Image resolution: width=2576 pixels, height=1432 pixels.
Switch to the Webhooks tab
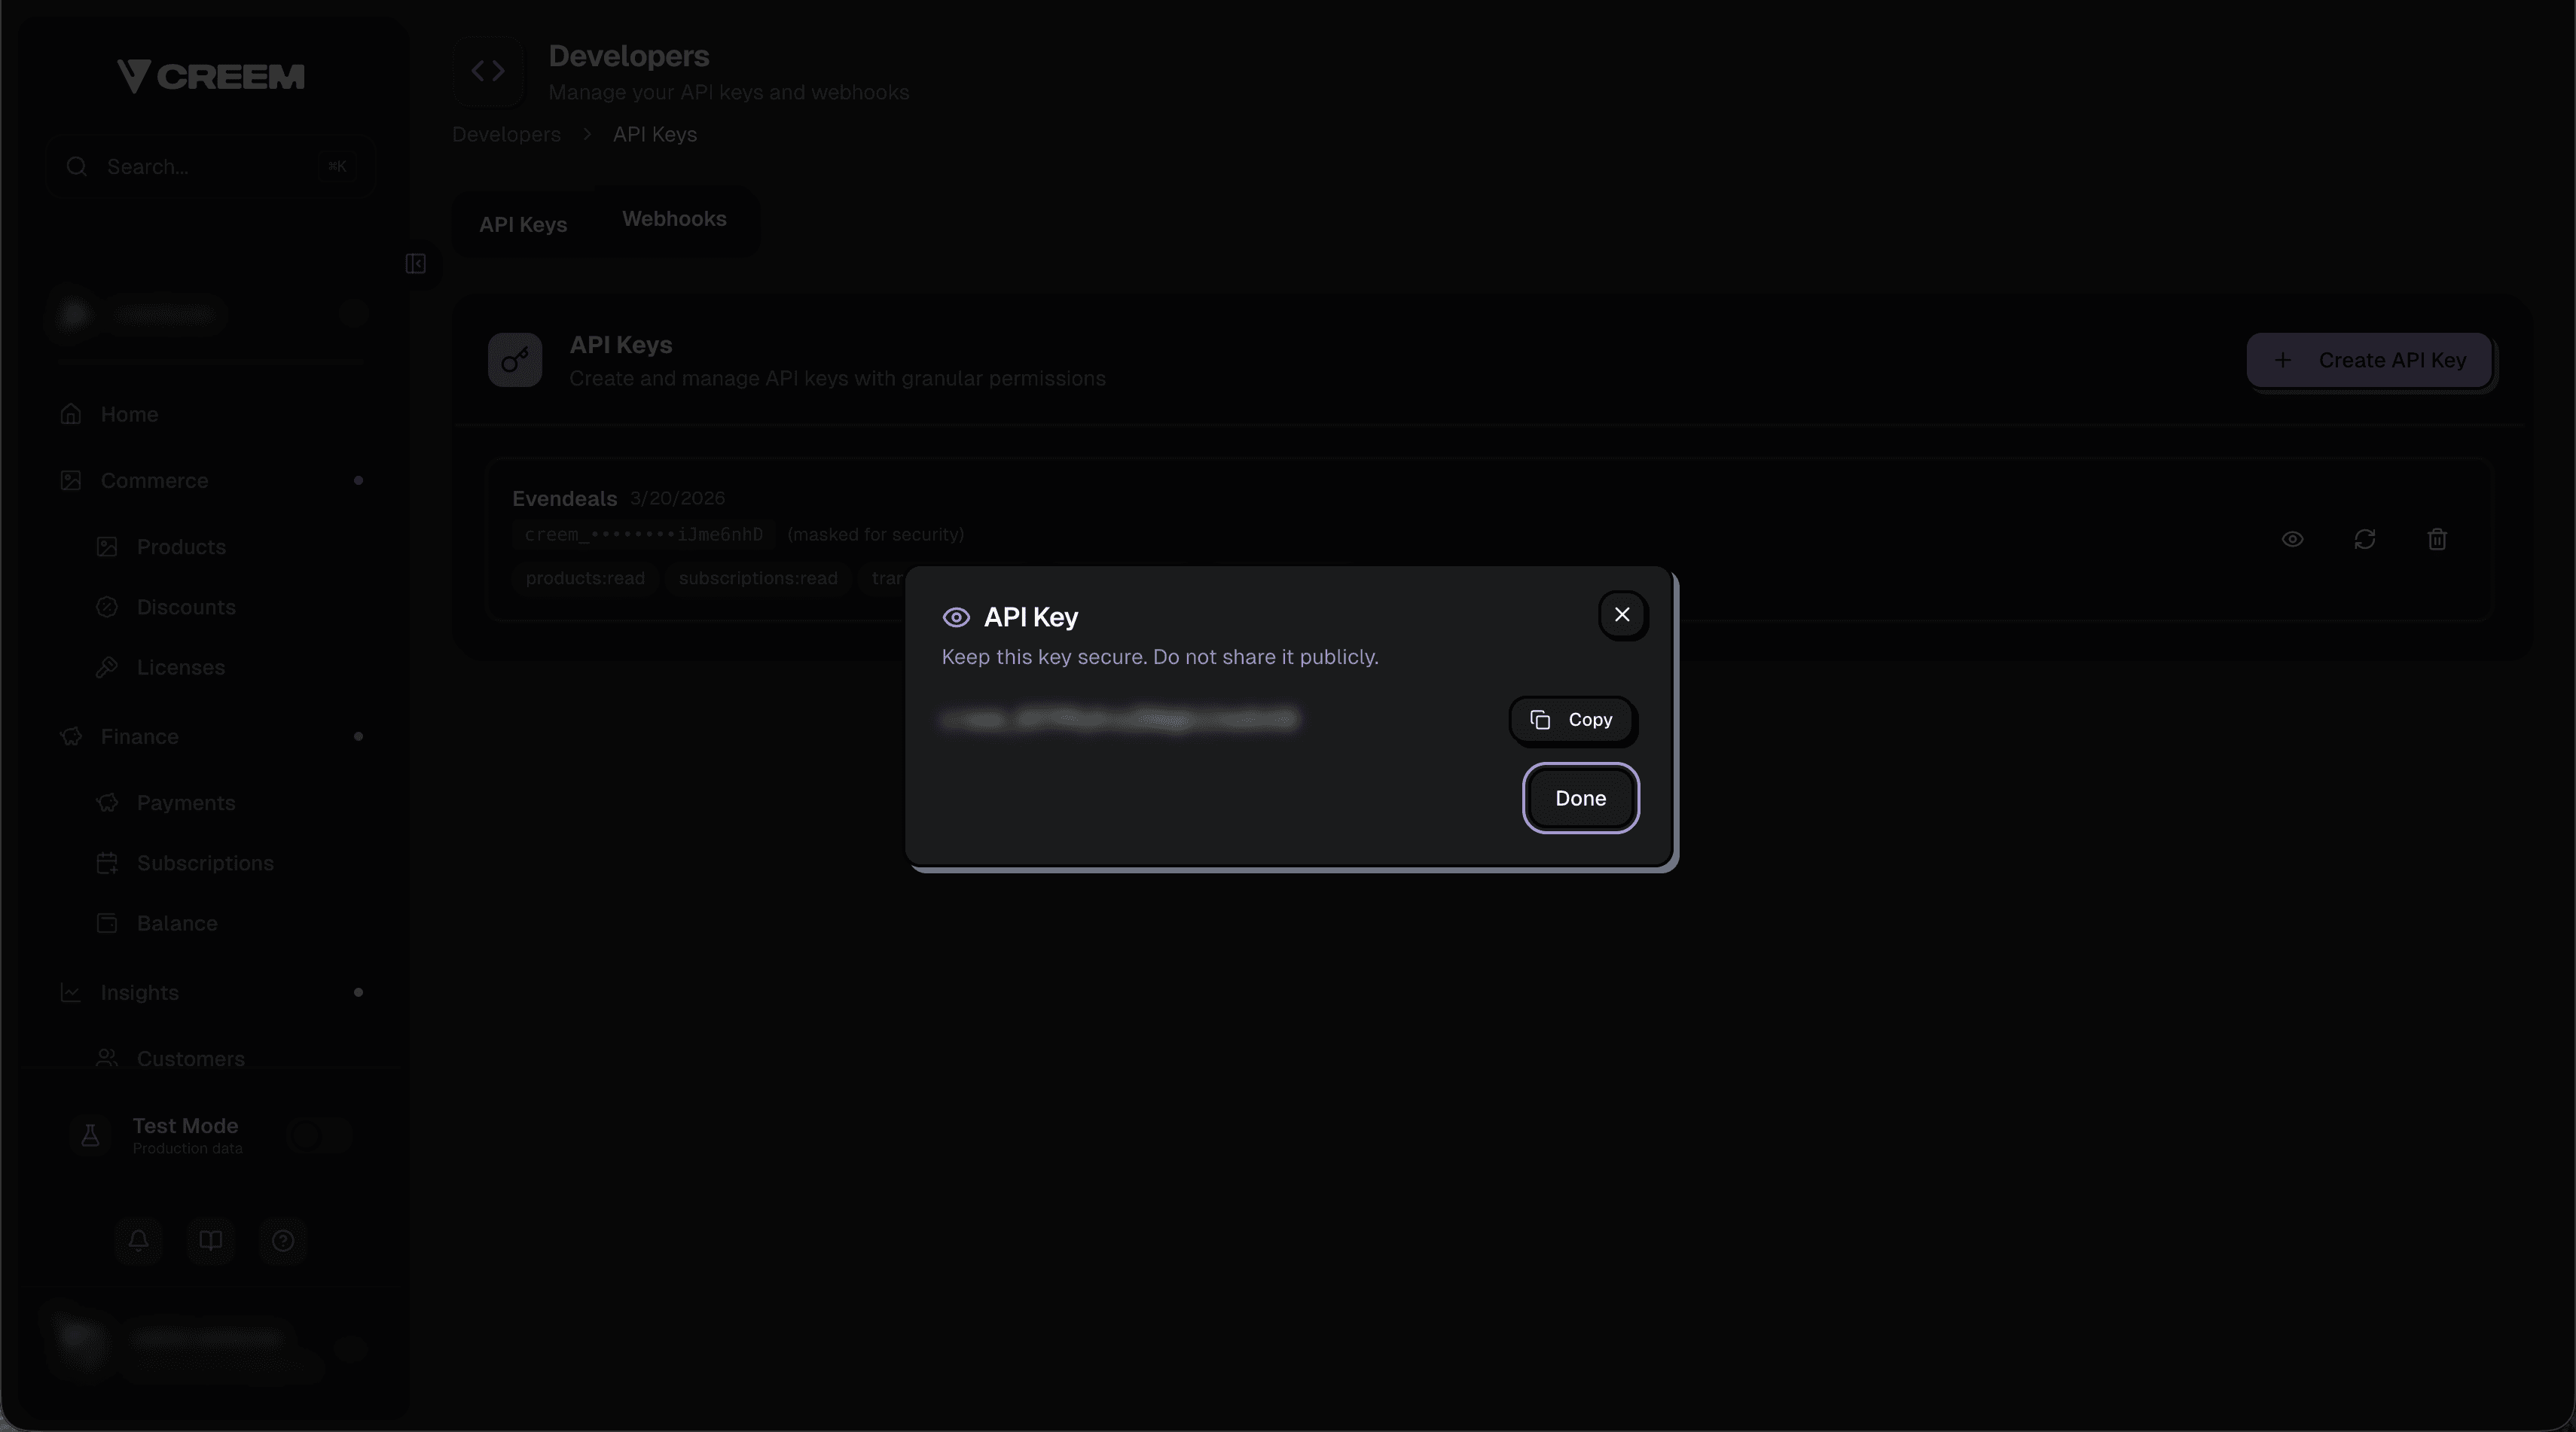point(673,219)
